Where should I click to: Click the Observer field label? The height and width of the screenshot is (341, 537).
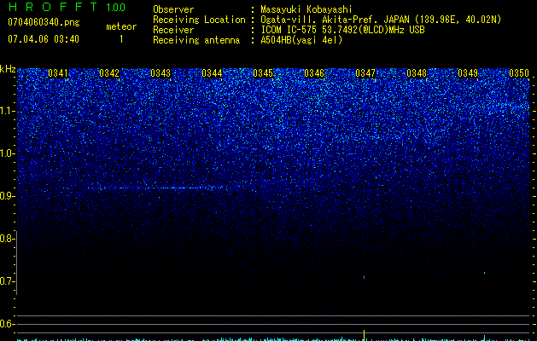point(173,9)
